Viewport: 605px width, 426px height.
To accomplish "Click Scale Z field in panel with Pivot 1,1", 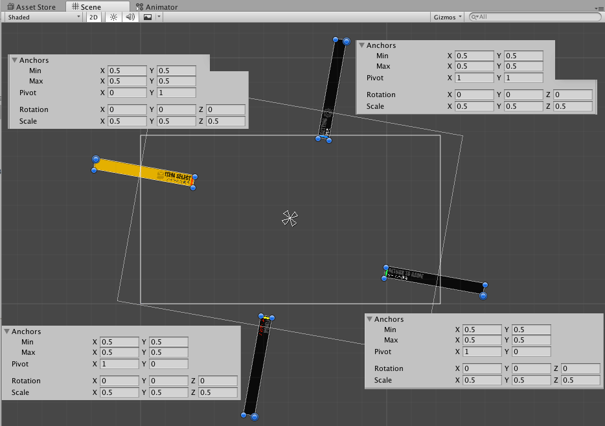I will (573, 106).
